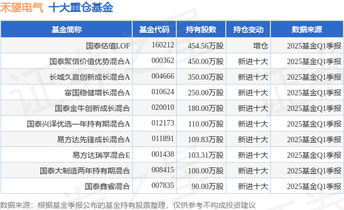The height and width of the screenshot is (210, 344).
Task: Select the 长城久嘉创新成长混合A fund
Action: pos(90,77)
